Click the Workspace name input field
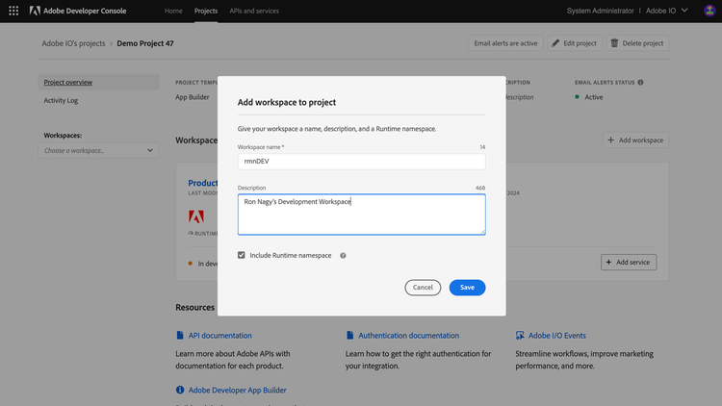The image size is (722, 406). 361,162
